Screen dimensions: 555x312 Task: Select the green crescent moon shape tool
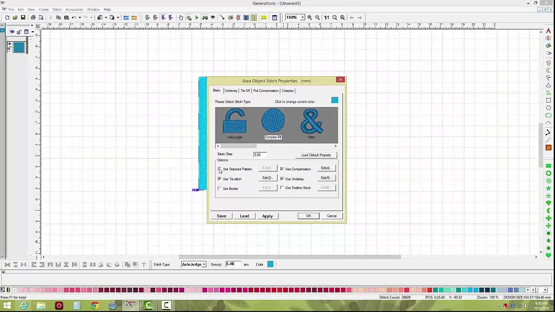coord(548,211)
